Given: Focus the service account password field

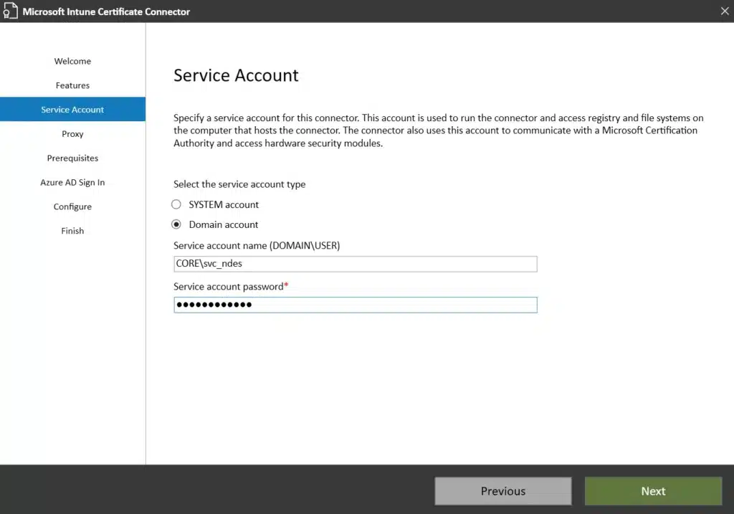Looking at the screenshot, I should click(355, 305).
